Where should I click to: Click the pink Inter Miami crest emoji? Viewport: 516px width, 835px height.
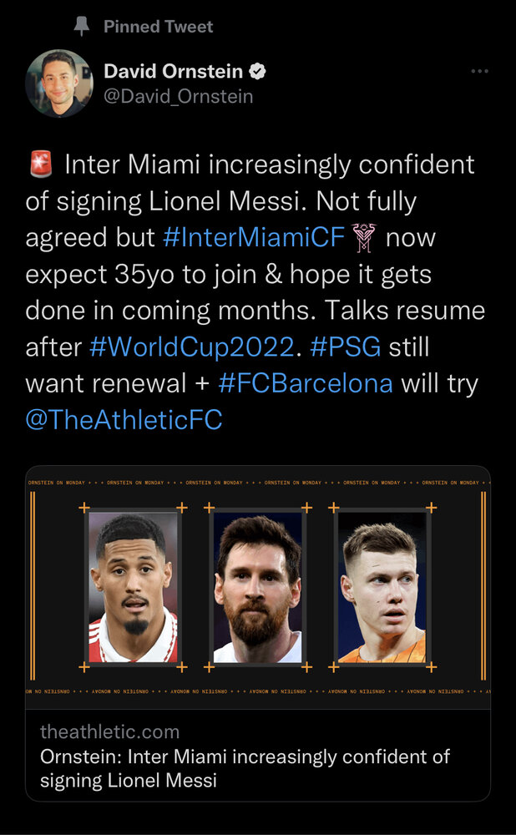(x=365, y=237)
